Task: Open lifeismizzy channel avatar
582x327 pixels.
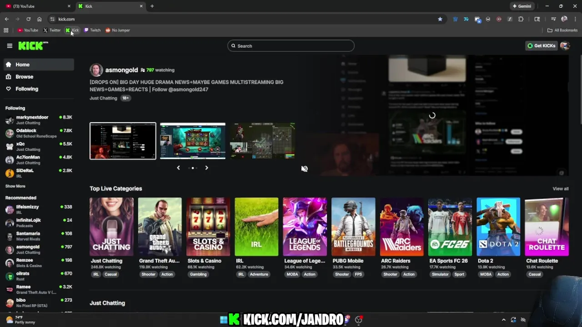Action: 10,209
